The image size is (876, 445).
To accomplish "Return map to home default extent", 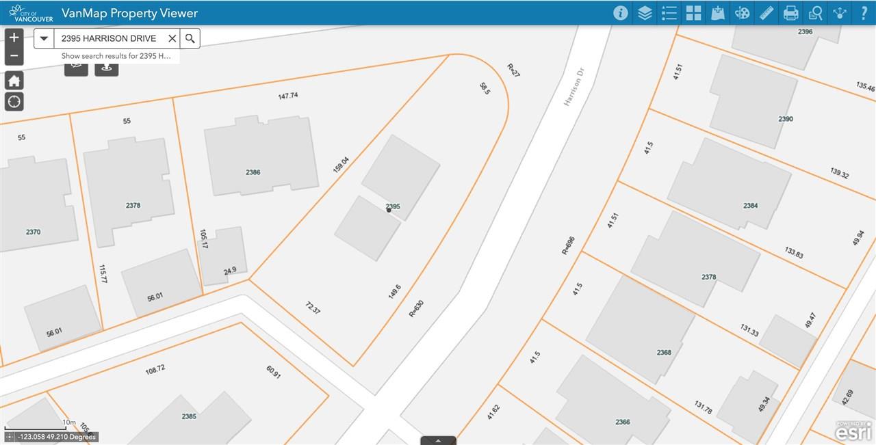I will tap(14, 81).
